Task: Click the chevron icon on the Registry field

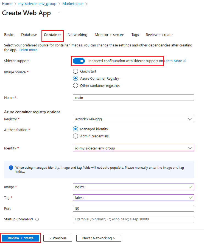Action: click(190, 119)
